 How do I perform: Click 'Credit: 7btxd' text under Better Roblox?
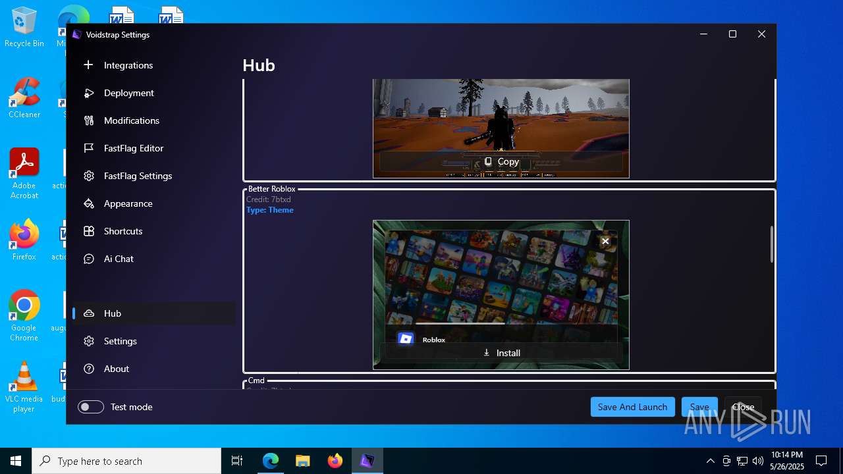(x=269, y=199)
